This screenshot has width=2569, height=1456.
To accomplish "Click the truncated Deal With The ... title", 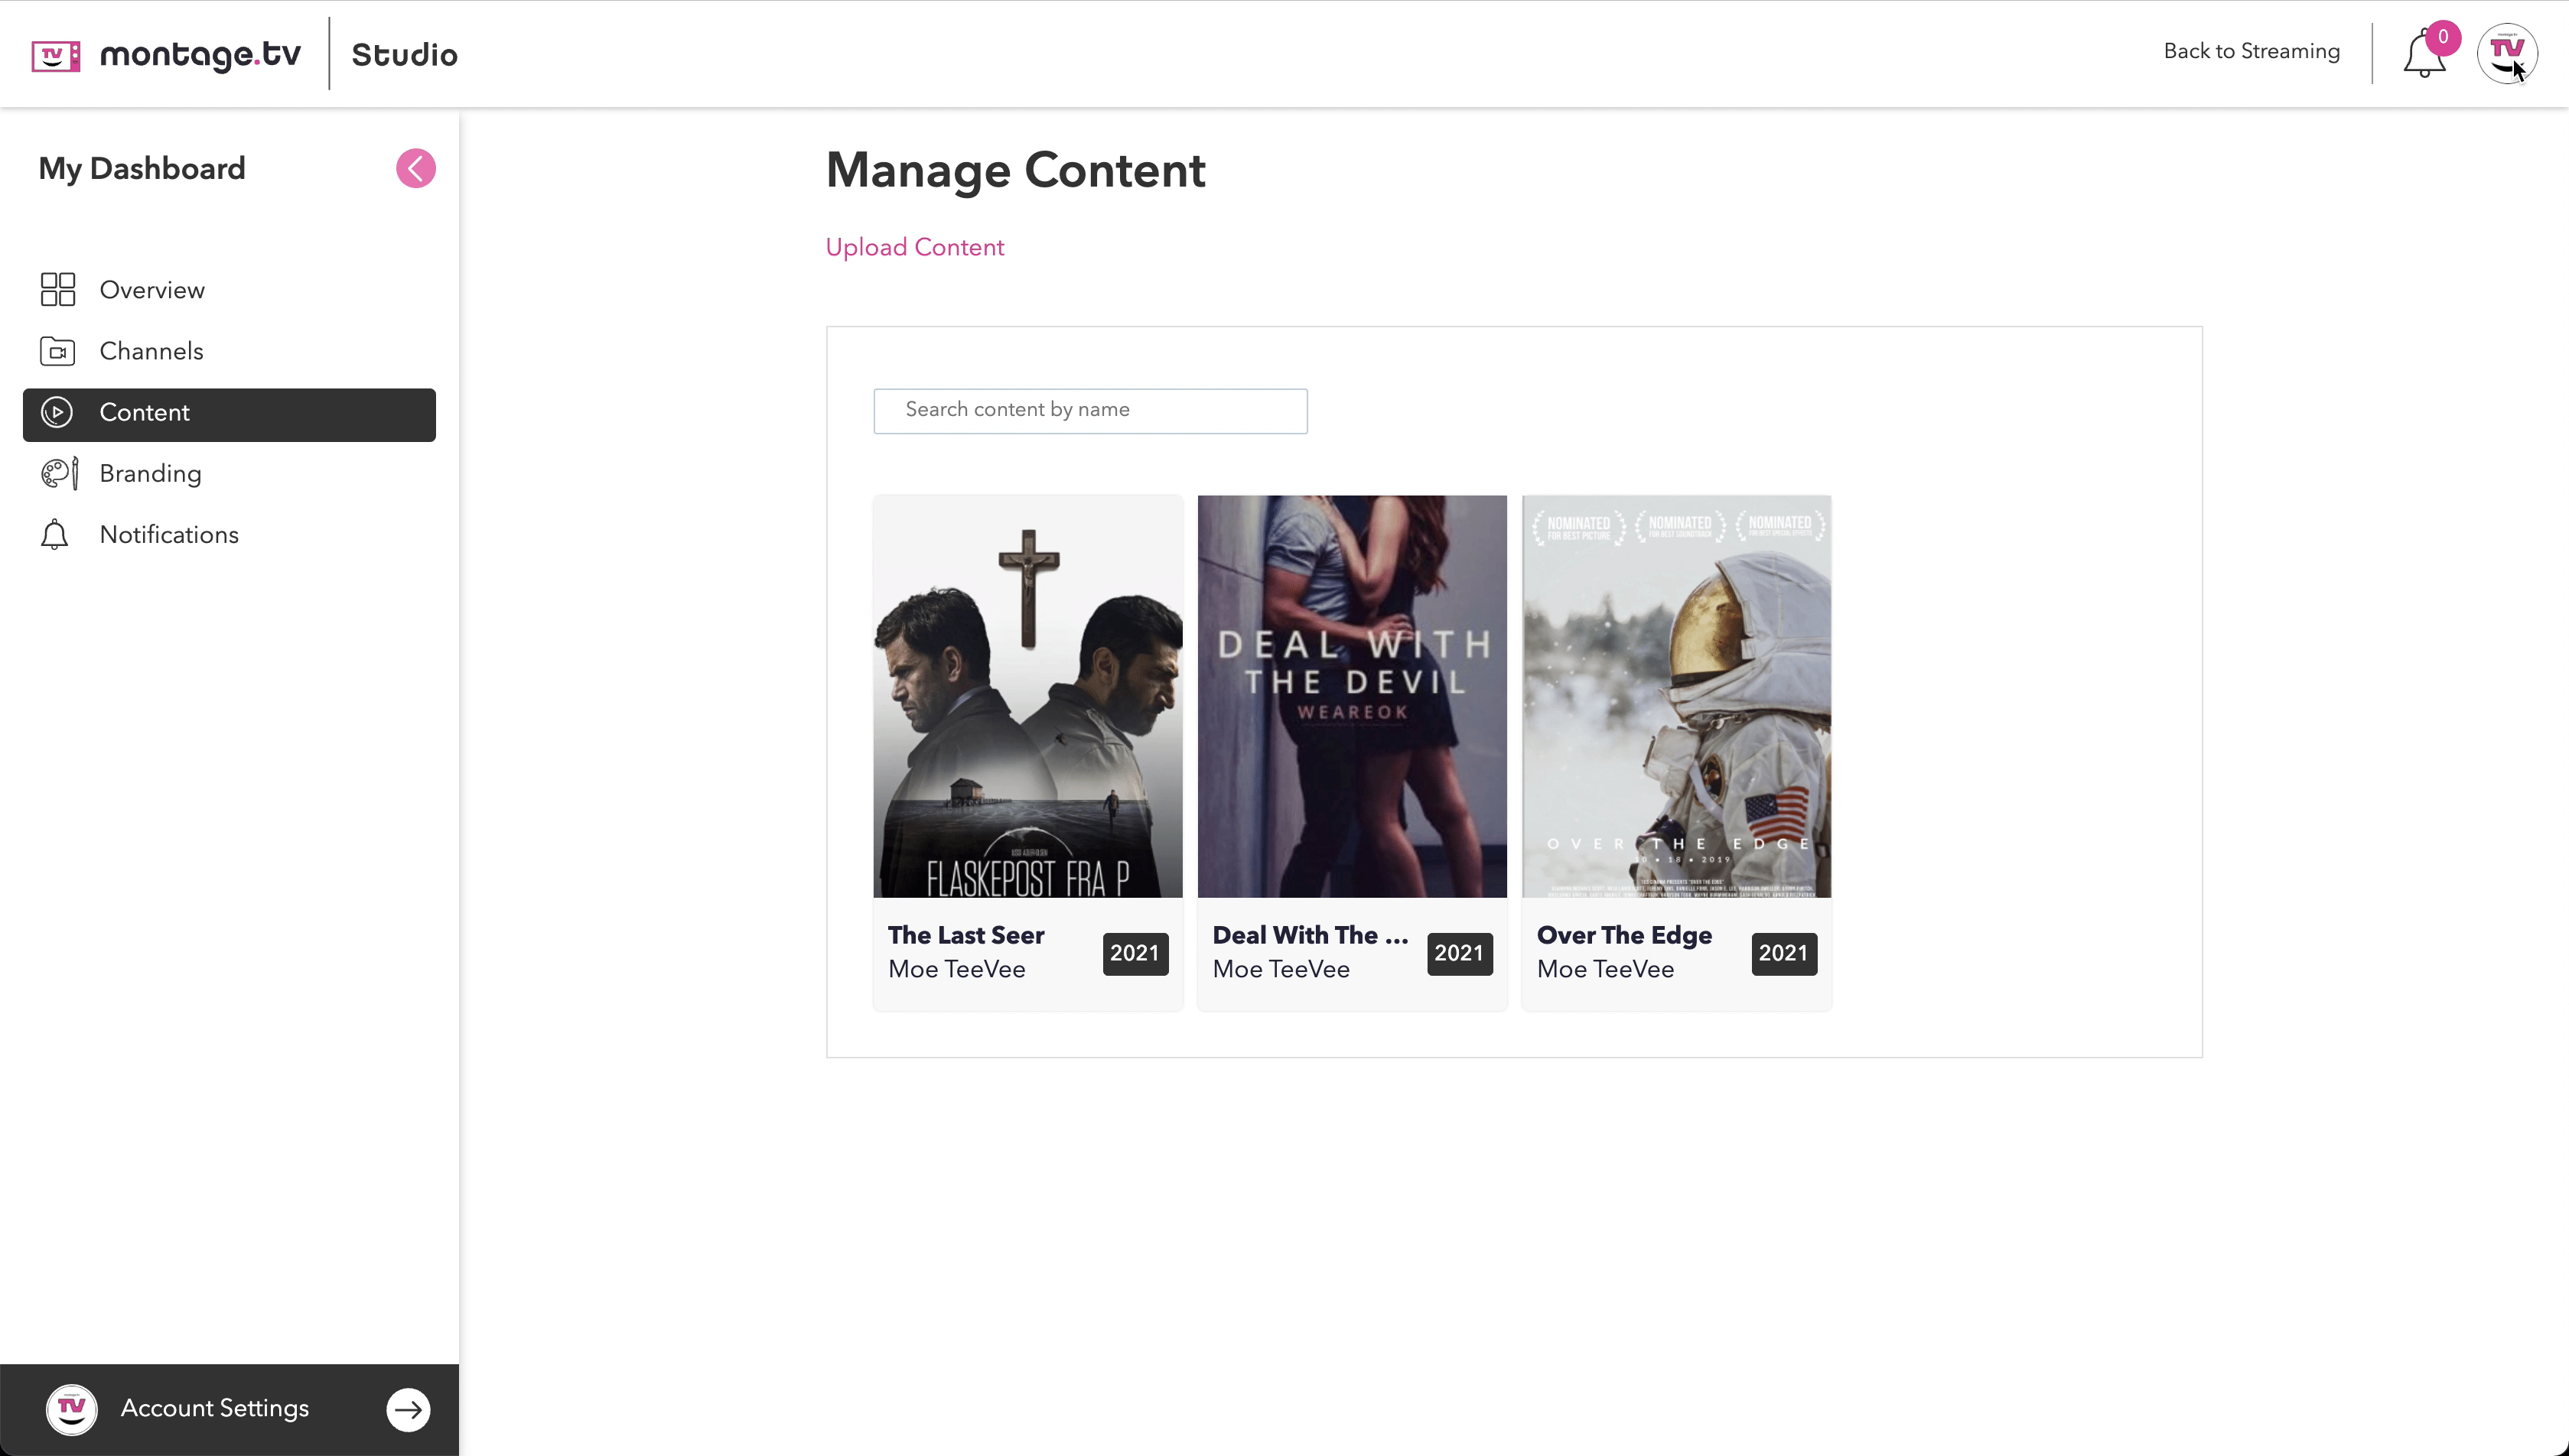I will click(1310, 935).
